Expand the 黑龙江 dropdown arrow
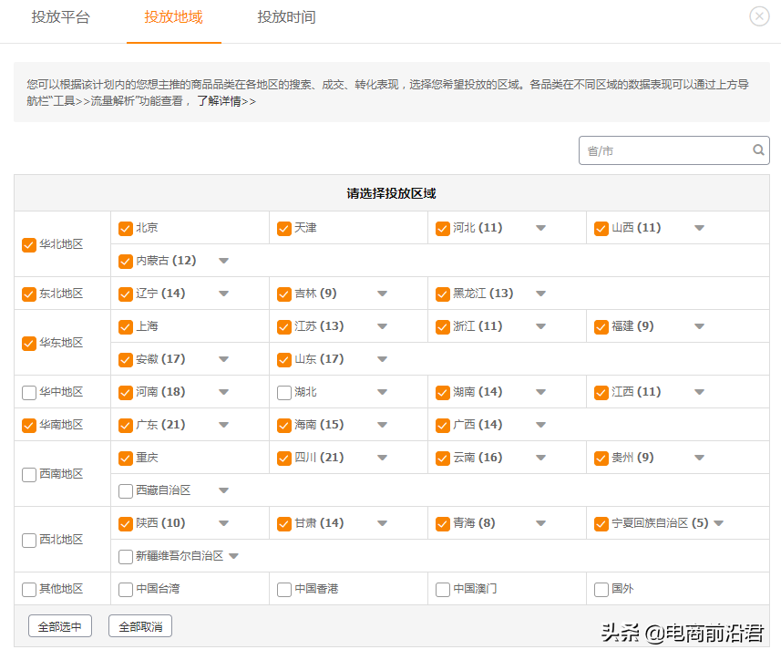The width and height of the screenshot is (781, 660). (540, 294)
